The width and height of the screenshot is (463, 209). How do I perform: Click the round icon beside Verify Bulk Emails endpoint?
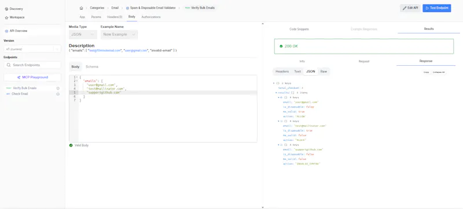click(x=58, y=88)
